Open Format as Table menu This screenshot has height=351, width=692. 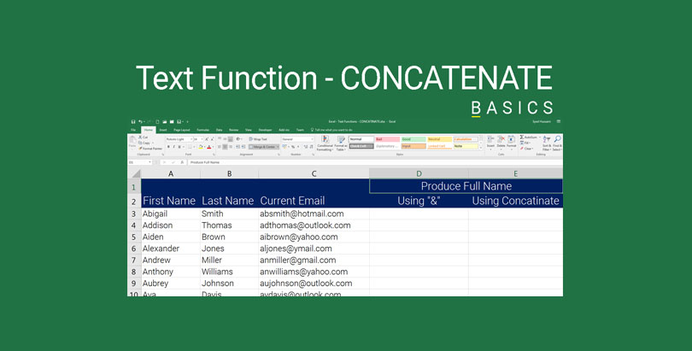coord(340,143)
